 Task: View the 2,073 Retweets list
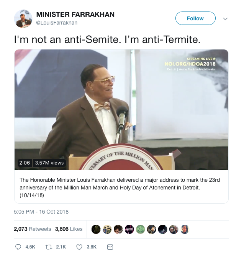[x=33, y=229]
